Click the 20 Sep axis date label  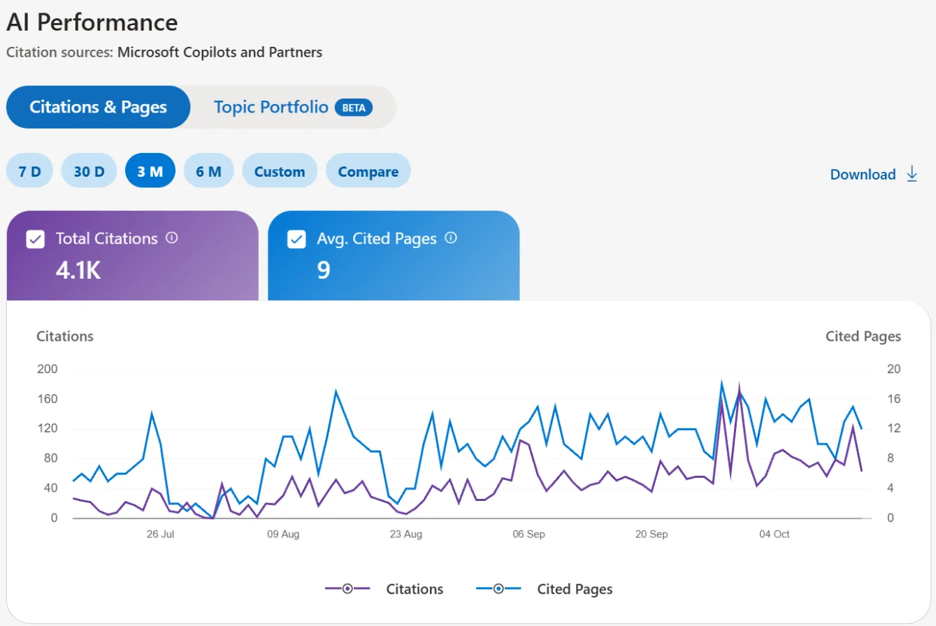click(651, 534)
